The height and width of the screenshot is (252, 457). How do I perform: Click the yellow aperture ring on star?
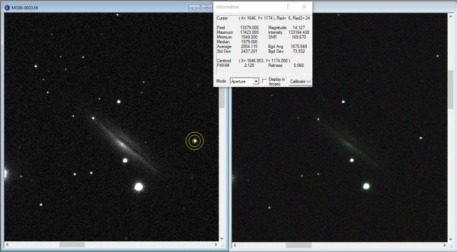click(195, 141)
